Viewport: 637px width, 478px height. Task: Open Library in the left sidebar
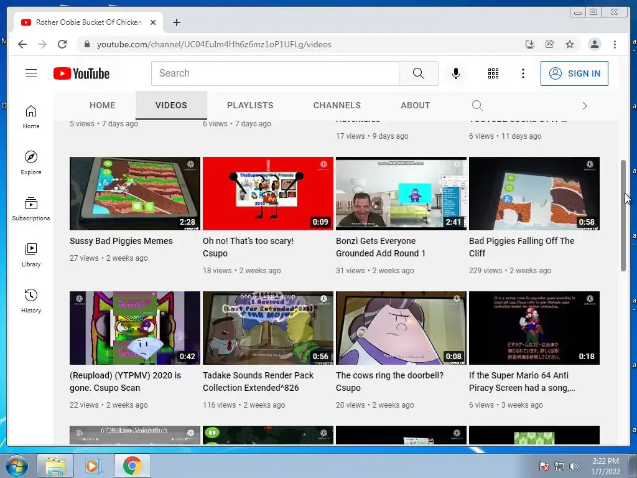[31, 255]
